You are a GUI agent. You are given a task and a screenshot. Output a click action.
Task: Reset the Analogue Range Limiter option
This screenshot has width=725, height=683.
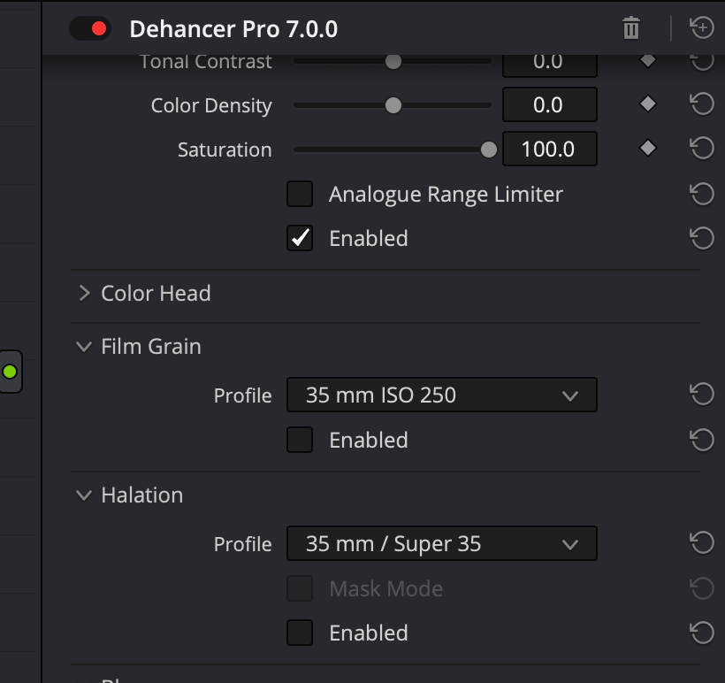[701, 194]
